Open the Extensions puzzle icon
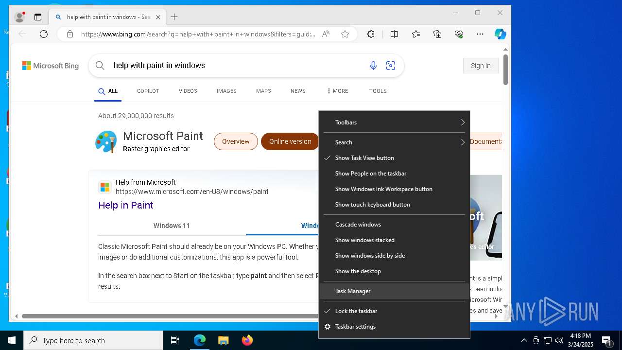This screenshot has width=622, height=350. (x=371, y=34)
